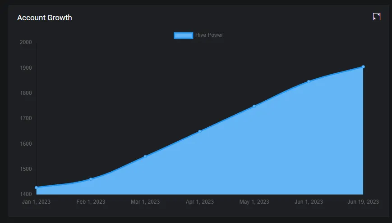The image size is (392, 223).
Task: Select the Jun 1, 2023 data point
Action: point(309,81)
